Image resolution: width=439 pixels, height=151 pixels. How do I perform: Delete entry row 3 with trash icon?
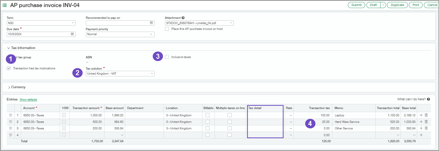coord(426,128)
